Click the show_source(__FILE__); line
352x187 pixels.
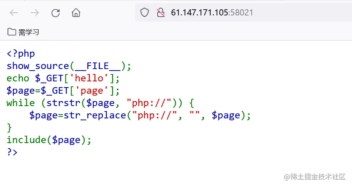(x=69, y=66)
